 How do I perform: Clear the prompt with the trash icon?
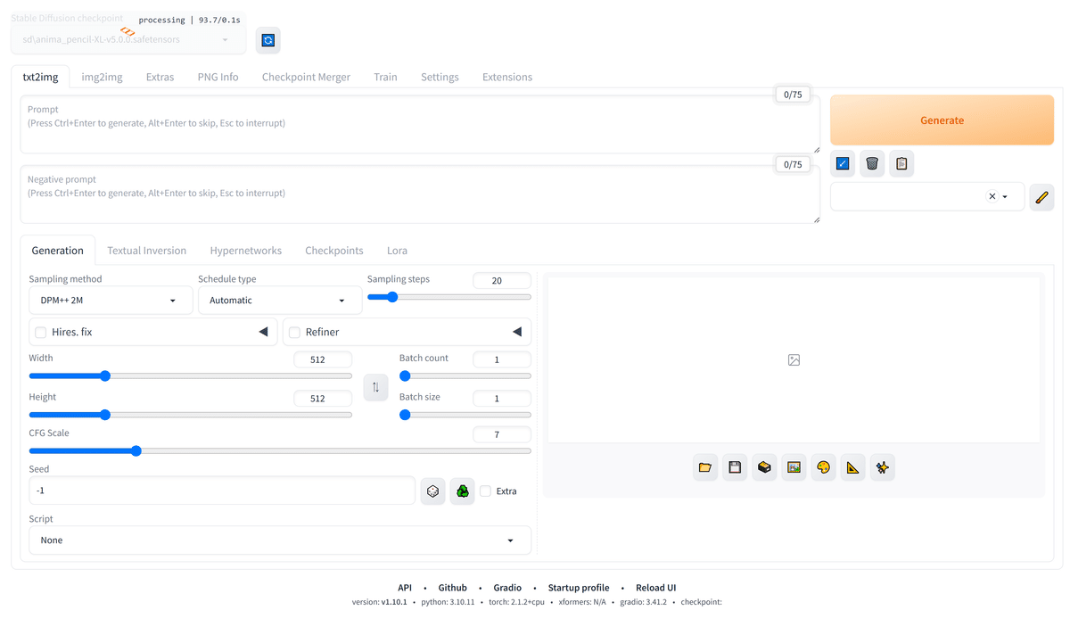[x=871, y=163]
